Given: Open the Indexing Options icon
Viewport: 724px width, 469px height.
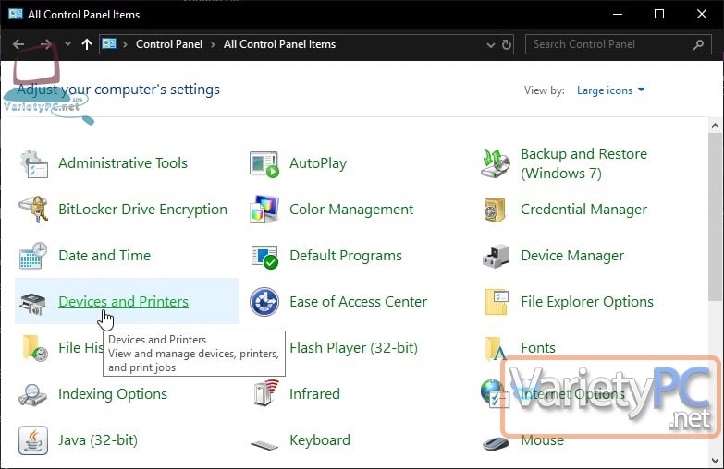Looking at the screenshot, I should point(32,395).
